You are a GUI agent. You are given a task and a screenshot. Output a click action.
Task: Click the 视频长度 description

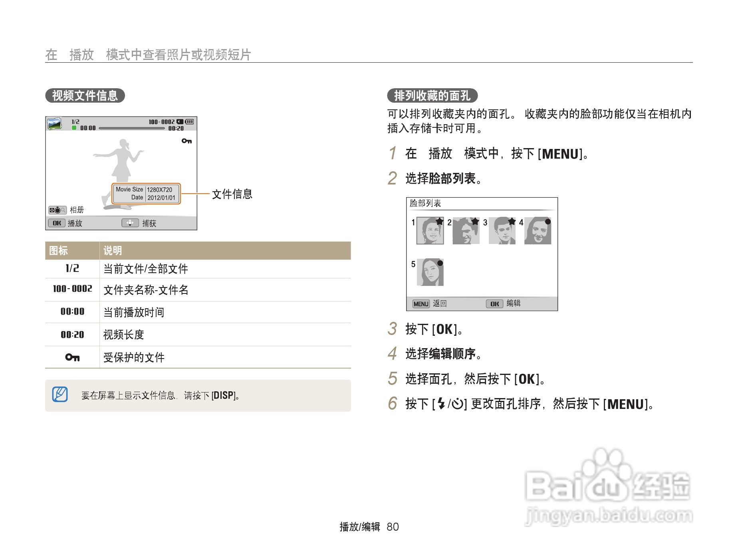123,335
